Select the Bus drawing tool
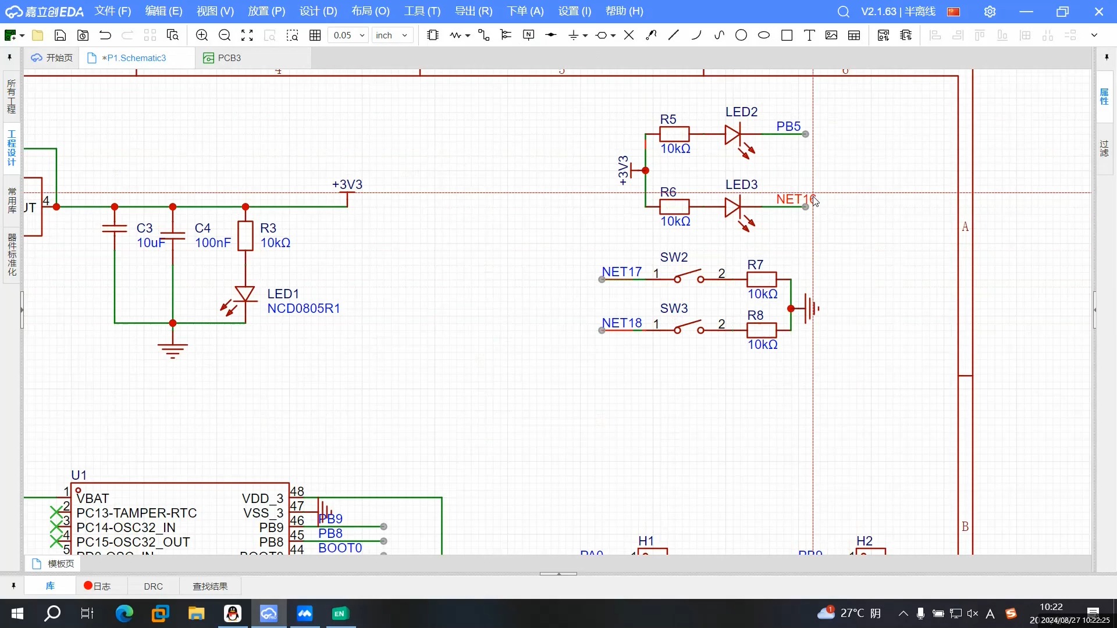Screen dimensions: 1117x628 click(x=483, y=35)
